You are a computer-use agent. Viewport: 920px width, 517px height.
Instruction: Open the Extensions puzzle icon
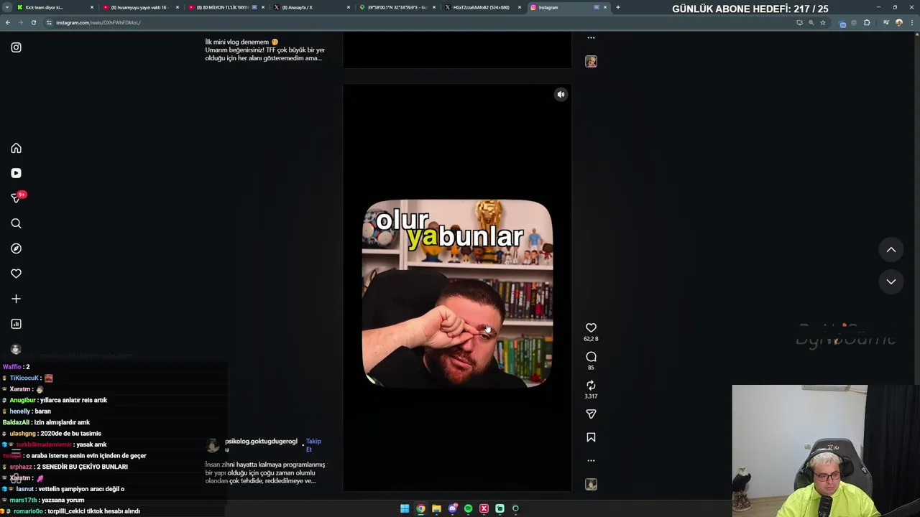point(867,22)
